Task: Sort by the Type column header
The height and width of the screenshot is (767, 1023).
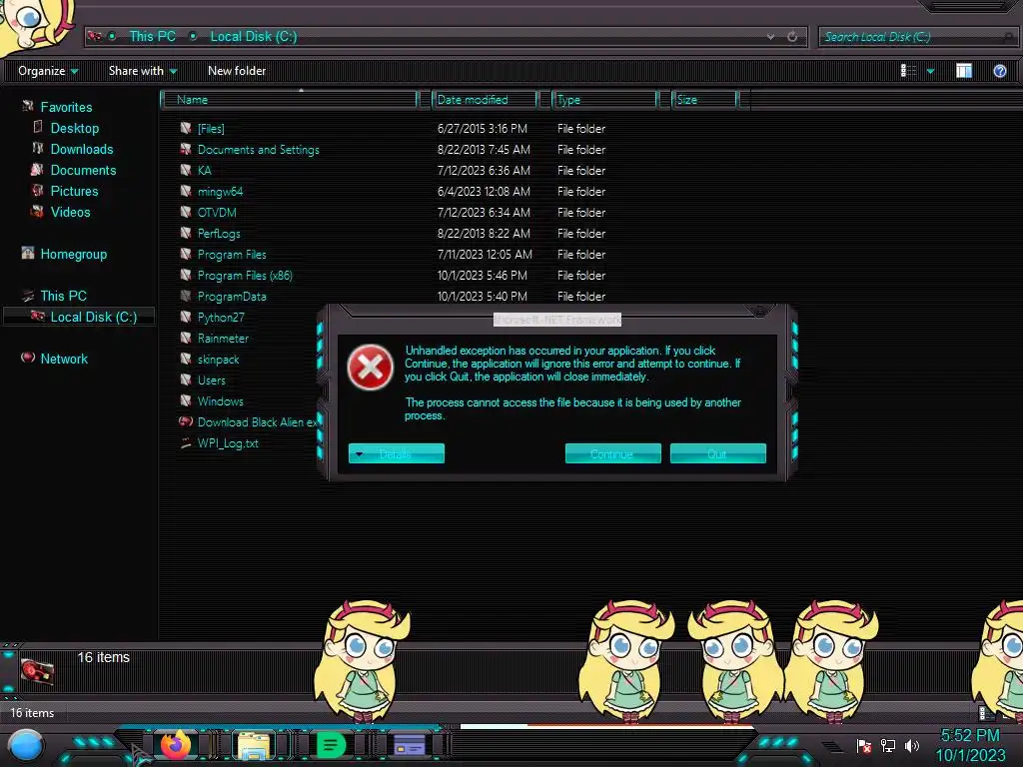Action: pyautogui.click(x=604, y=100)
